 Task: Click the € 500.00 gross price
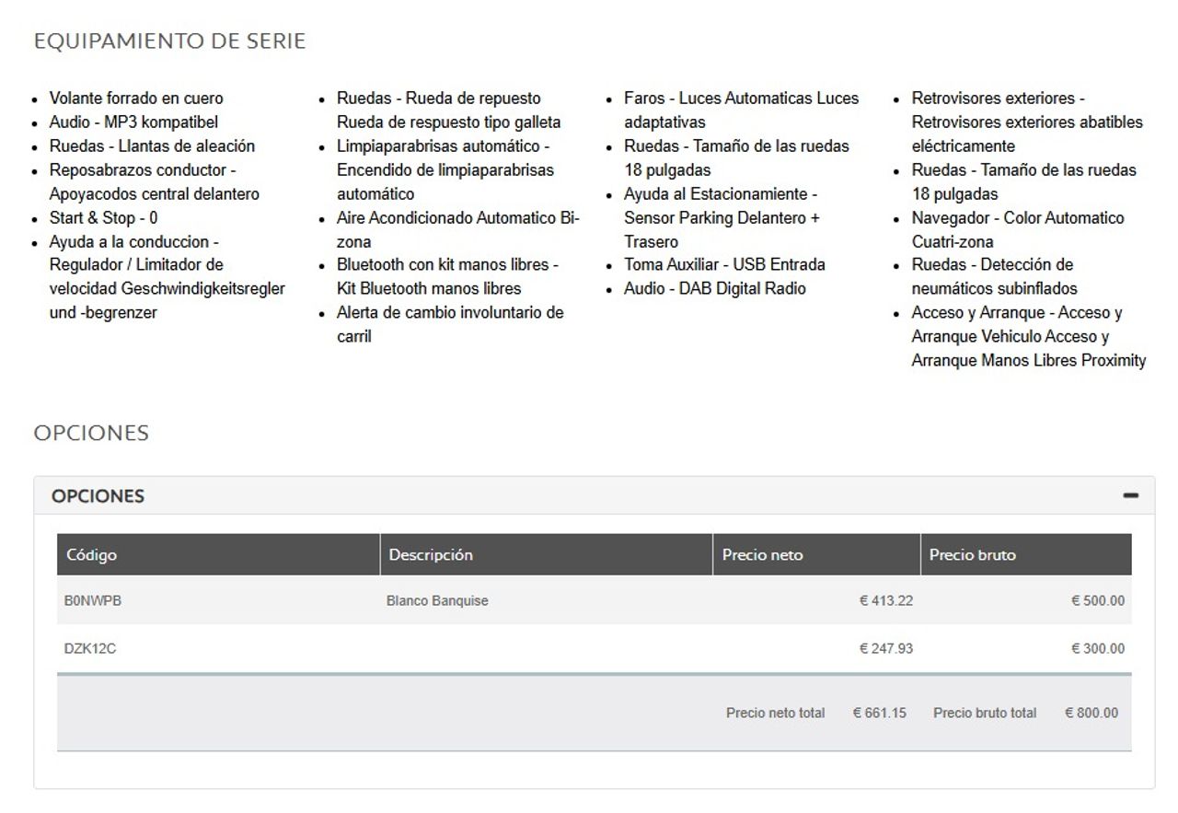[x=1097, y=600]
